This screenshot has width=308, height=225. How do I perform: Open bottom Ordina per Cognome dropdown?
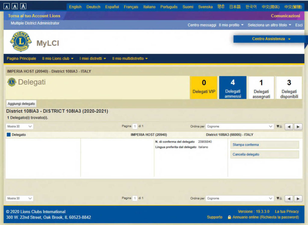240,198
